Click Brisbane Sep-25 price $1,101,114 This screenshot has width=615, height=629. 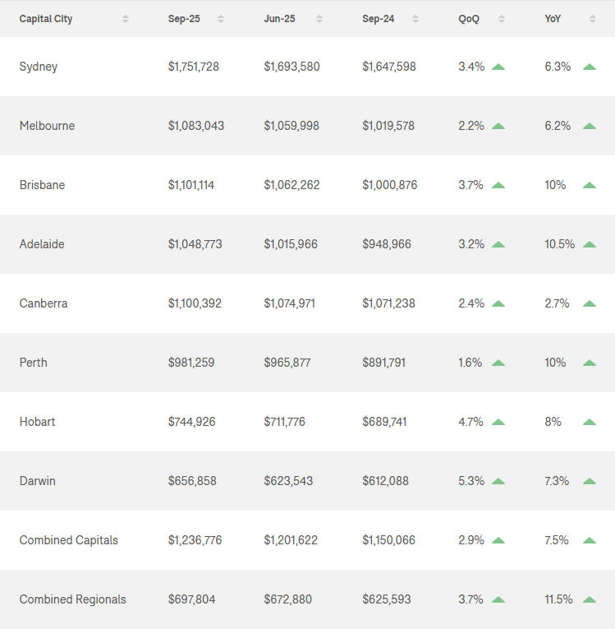click(191, 185)
